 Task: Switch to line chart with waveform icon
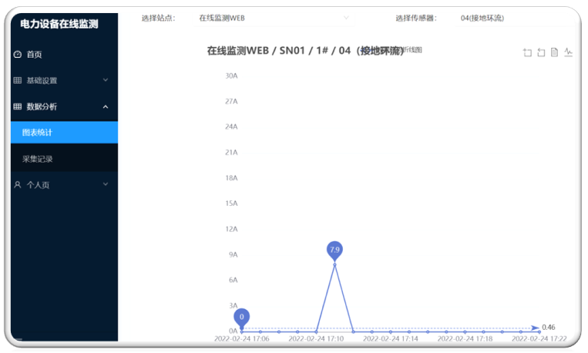coord(568,52)
